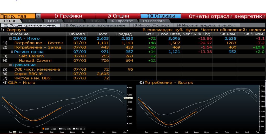Image resolution: width=266 pixels, height=134 pixels.
Task: Click the 3,096 year-ago value
Action: click(x=174, y=39)
